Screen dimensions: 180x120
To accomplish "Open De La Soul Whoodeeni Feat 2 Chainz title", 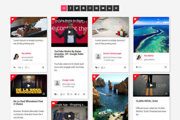I will pos(28,103).
